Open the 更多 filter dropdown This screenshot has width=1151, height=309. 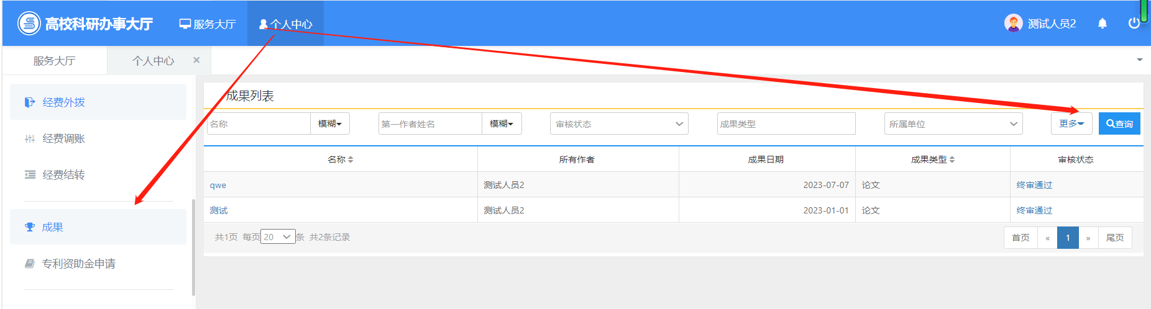(x=1071, y=123)
